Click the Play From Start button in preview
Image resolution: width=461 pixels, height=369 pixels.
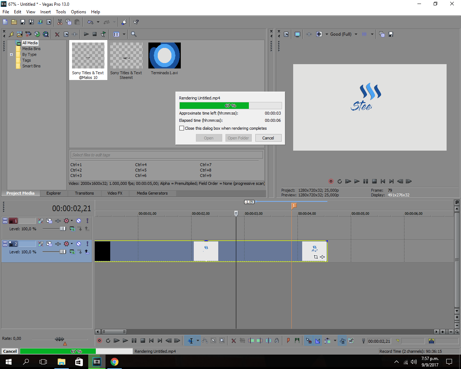pos(348,181)
